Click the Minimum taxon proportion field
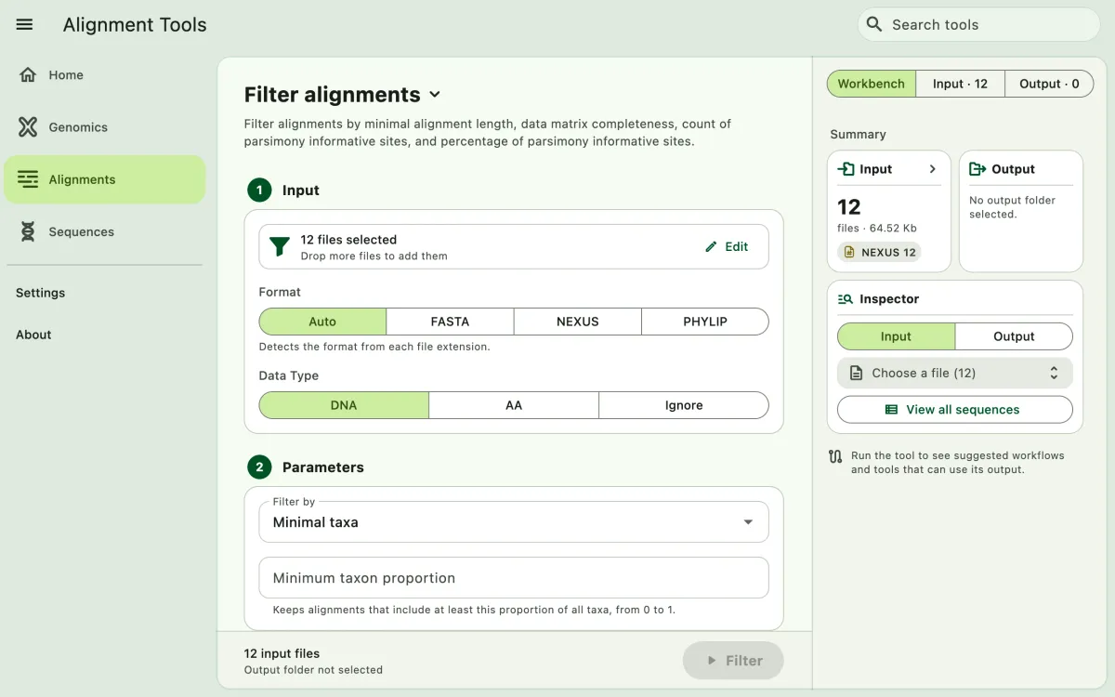The width and height of the screenshot is (1115, 697). click(x=514, y=578)
